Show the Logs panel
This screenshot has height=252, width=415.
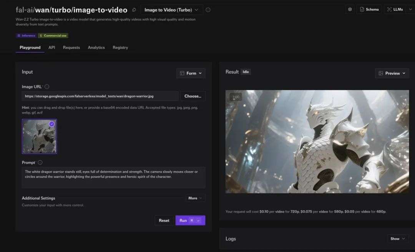(x=398, y=239)
